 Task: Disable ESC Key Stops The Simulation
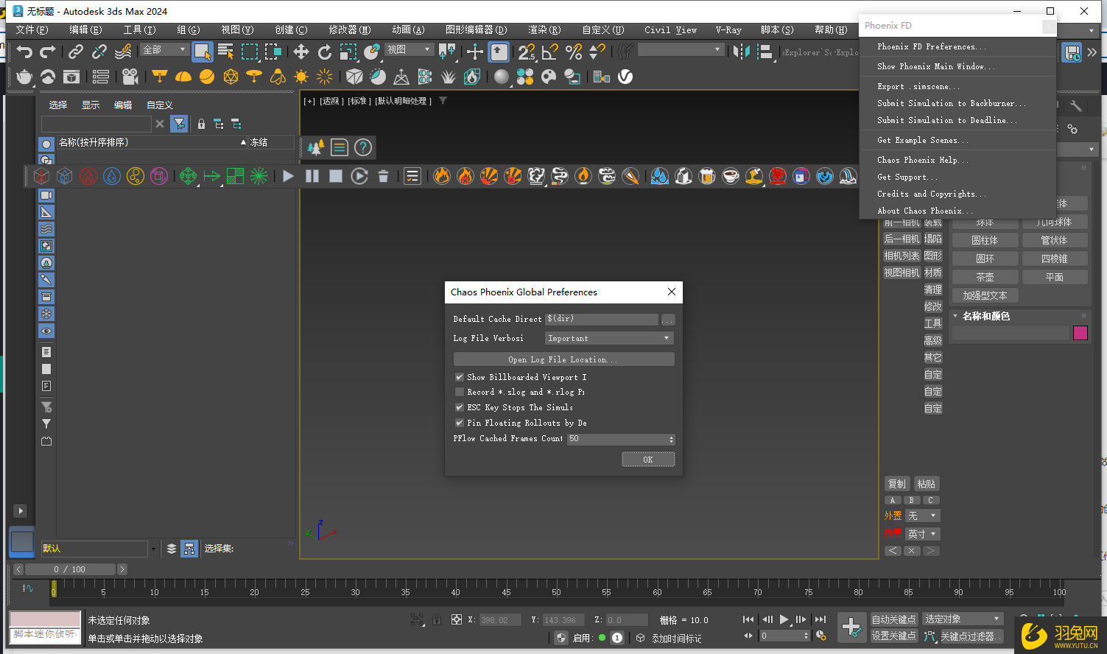[x=459, y=407]
